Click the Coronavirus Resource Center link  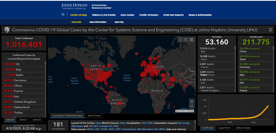101,7
